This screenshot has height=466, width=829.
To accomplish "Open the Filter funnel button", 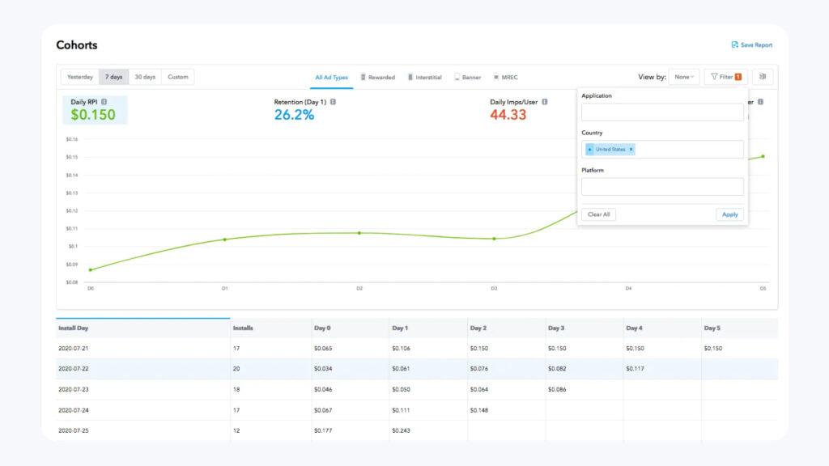I will 726,77.
